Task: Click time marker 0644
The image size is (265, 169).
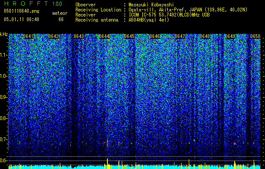Action: point(104,36)
